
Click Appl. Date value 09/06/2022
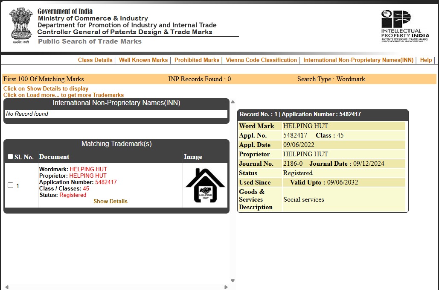299,145
